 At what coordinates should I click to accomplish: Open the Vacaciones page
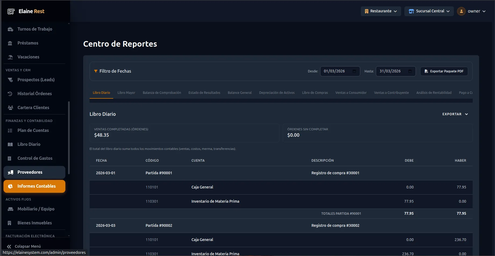tap(34, 57)
